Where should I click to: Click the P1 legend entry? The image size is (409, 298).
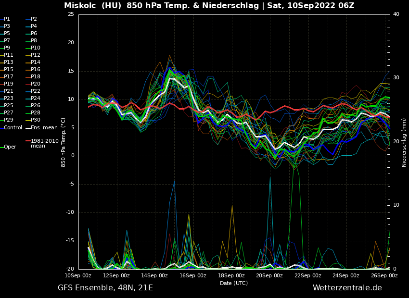click(x=7, y=19)
